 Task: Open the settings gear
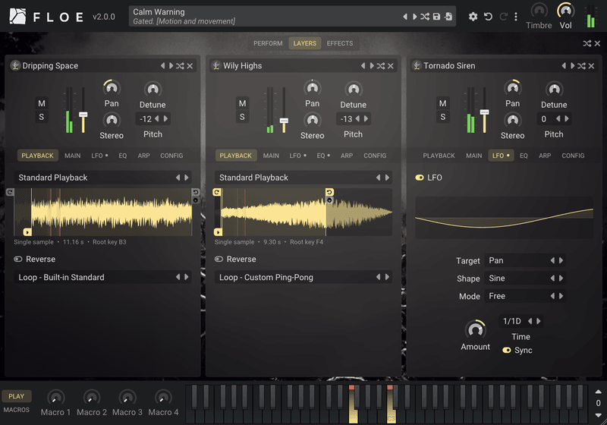(x=473, y=17)
